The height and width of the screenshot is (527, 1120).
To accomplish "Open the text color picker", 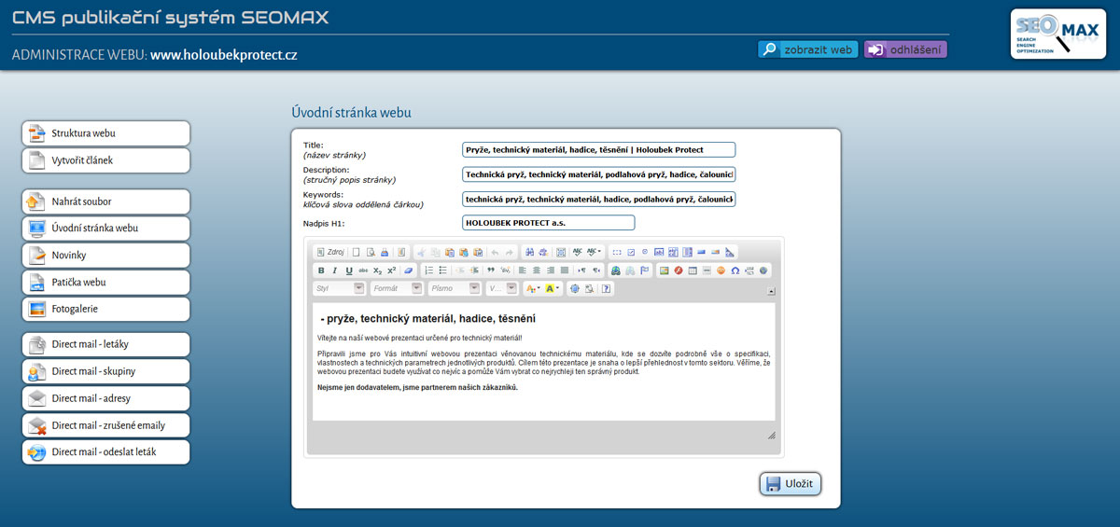I will point(533,288).
